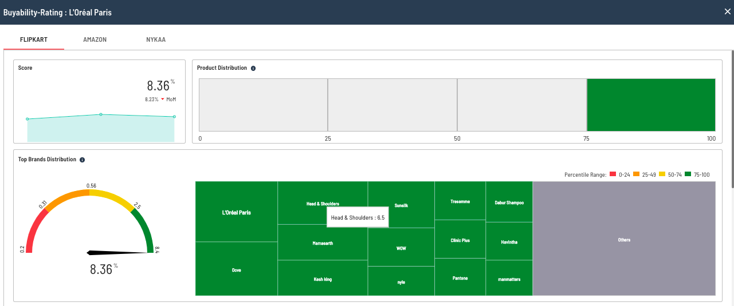Click the yellow segment of the gauge

pos(112,199)
